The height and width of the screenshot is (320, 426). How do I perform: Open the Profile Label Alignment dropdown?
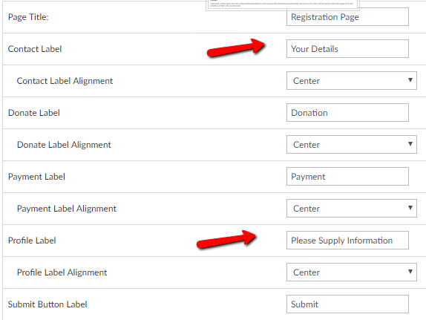tap(352, 272)
